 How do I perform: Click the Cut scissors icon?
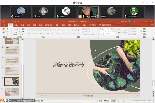(x=8, y=29)
